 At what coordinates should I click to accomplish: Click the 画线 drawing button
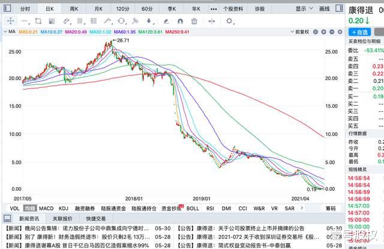pyautogui.click(x=324, y=9)
